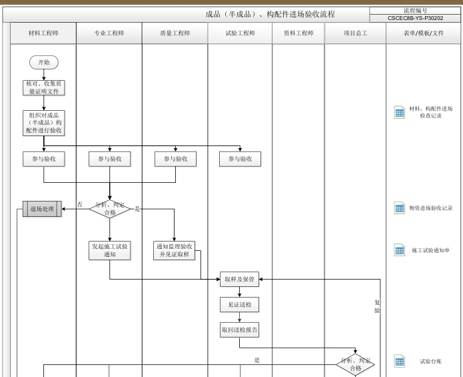
Task: Click 分析、判定合格 diamond in 专业工程师 lane
Action: [x=109, y=209]
